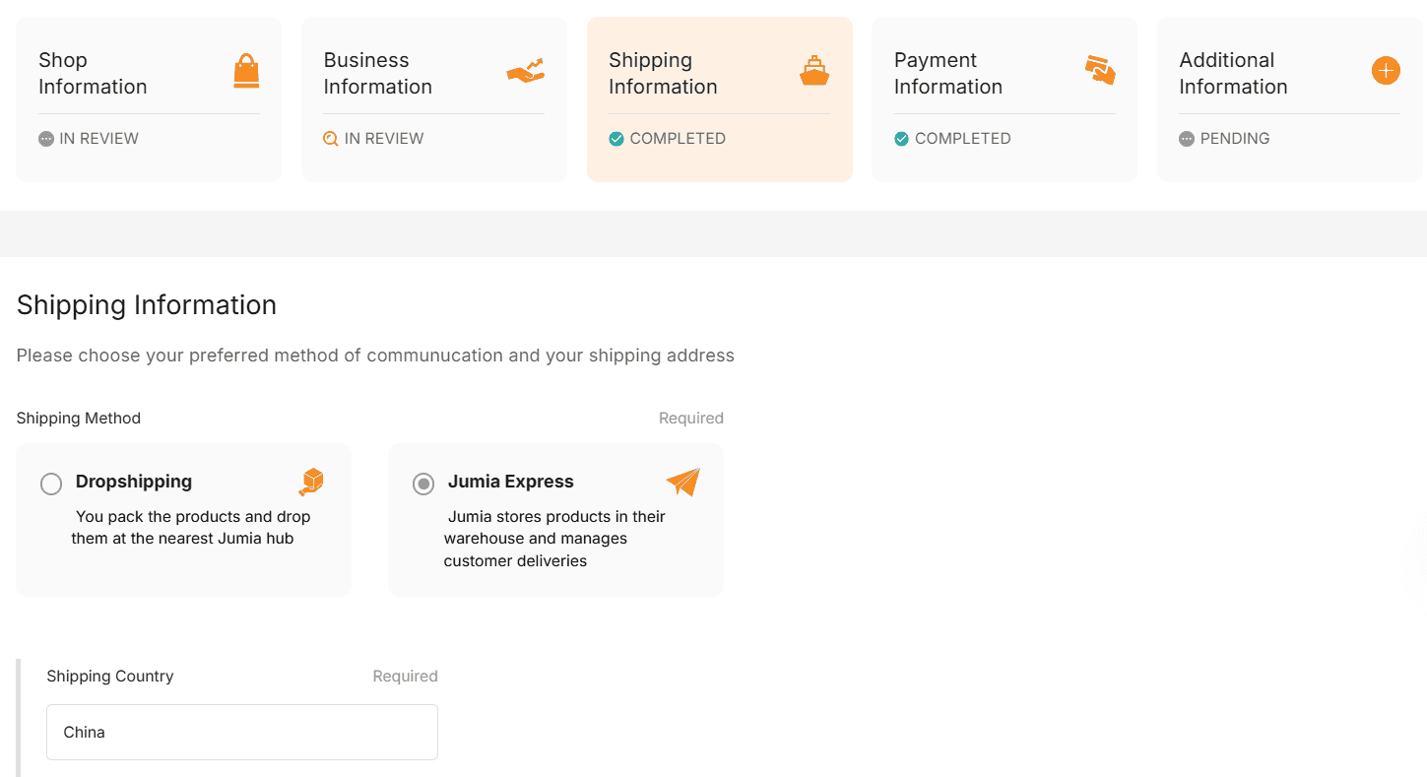The width and height of the screenshot is (1427, 777).
Task: Click the payment cards icon on Payment Information
Action: tap(1099, 71)
